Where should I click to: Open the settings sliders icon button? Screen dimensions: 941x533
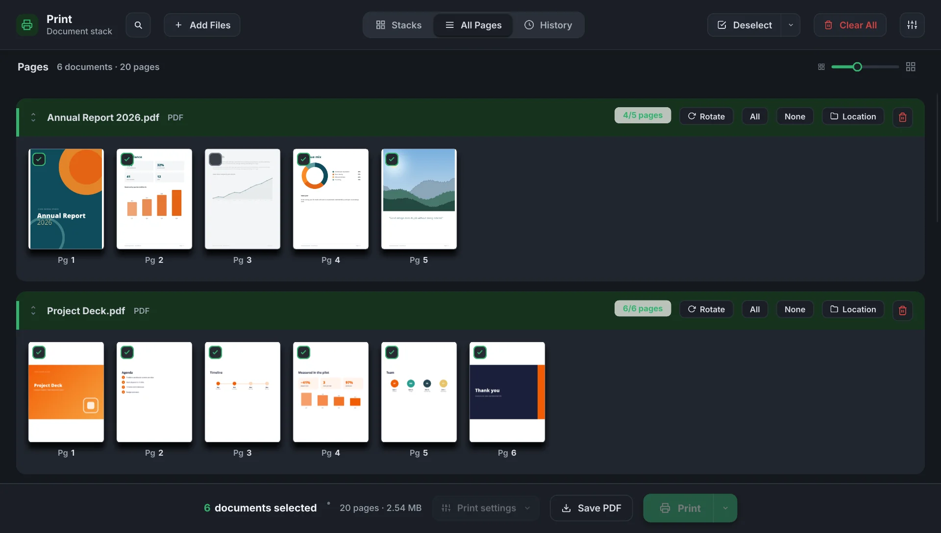tap(912, 25)
